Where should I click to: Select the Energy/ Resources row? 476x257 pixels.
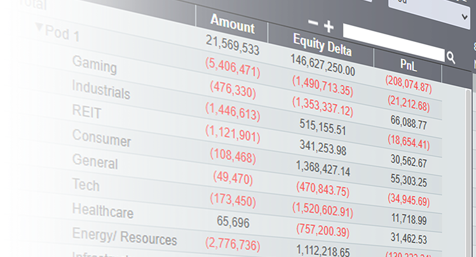[x=125, y=235]
